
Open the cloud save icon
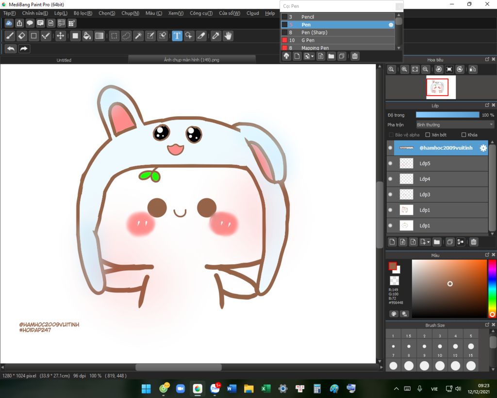point(9,23)
